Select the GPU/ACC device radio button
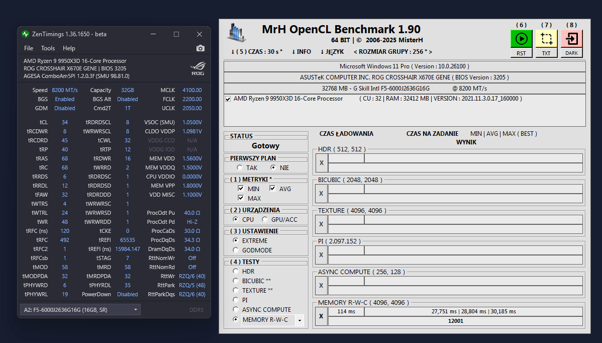 tap(264, 219)
